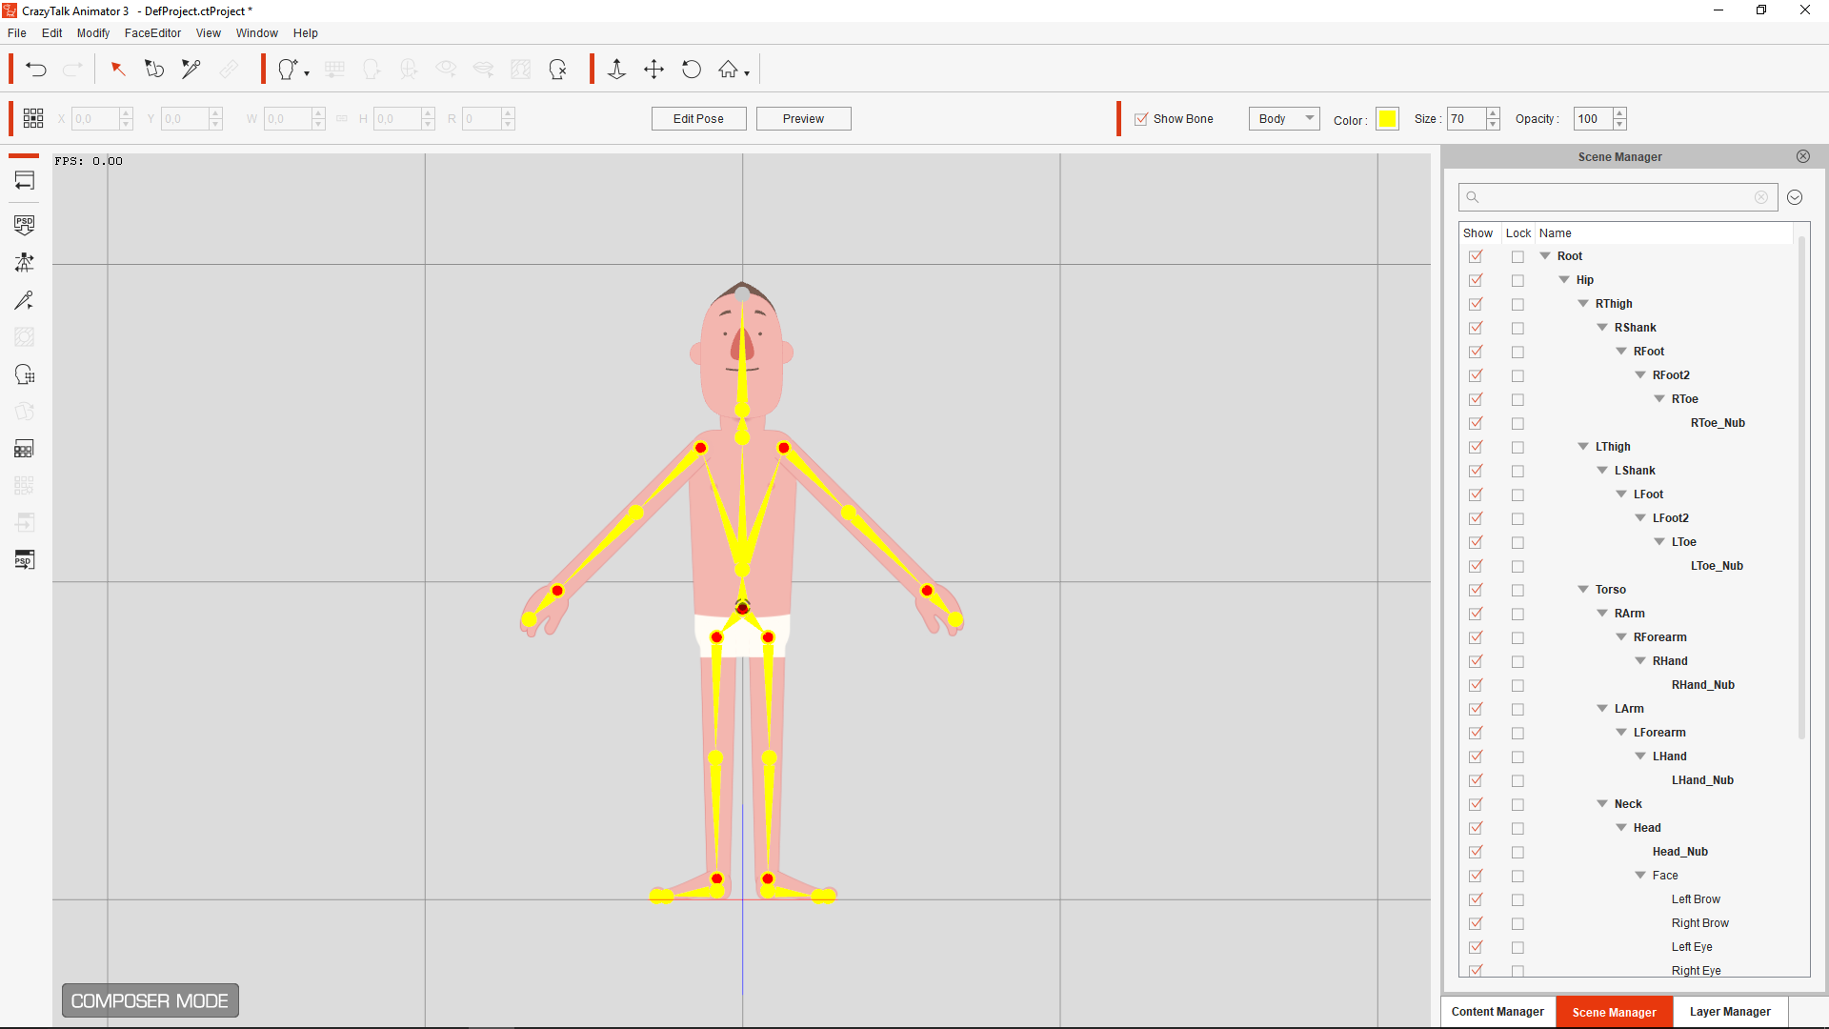Open the yellow bone Color swatch
1829x1029 pixels.
click(x=1387, y=119)
